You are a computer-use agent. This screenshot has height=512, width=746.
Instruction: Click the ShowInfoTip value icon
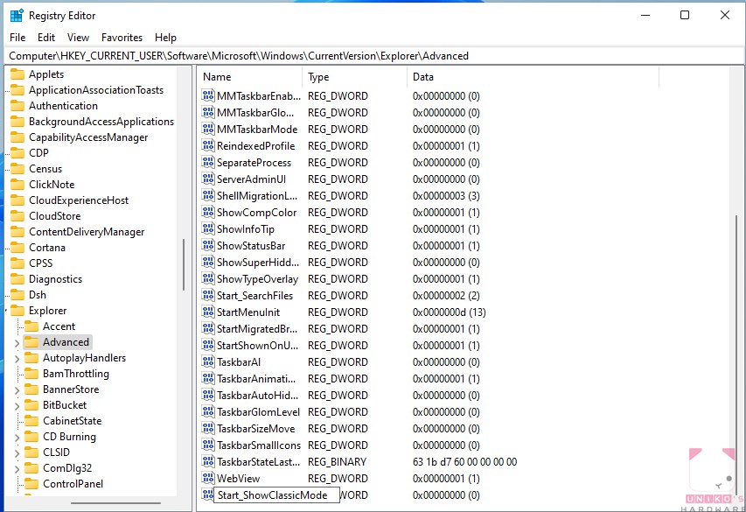[208, 229]
